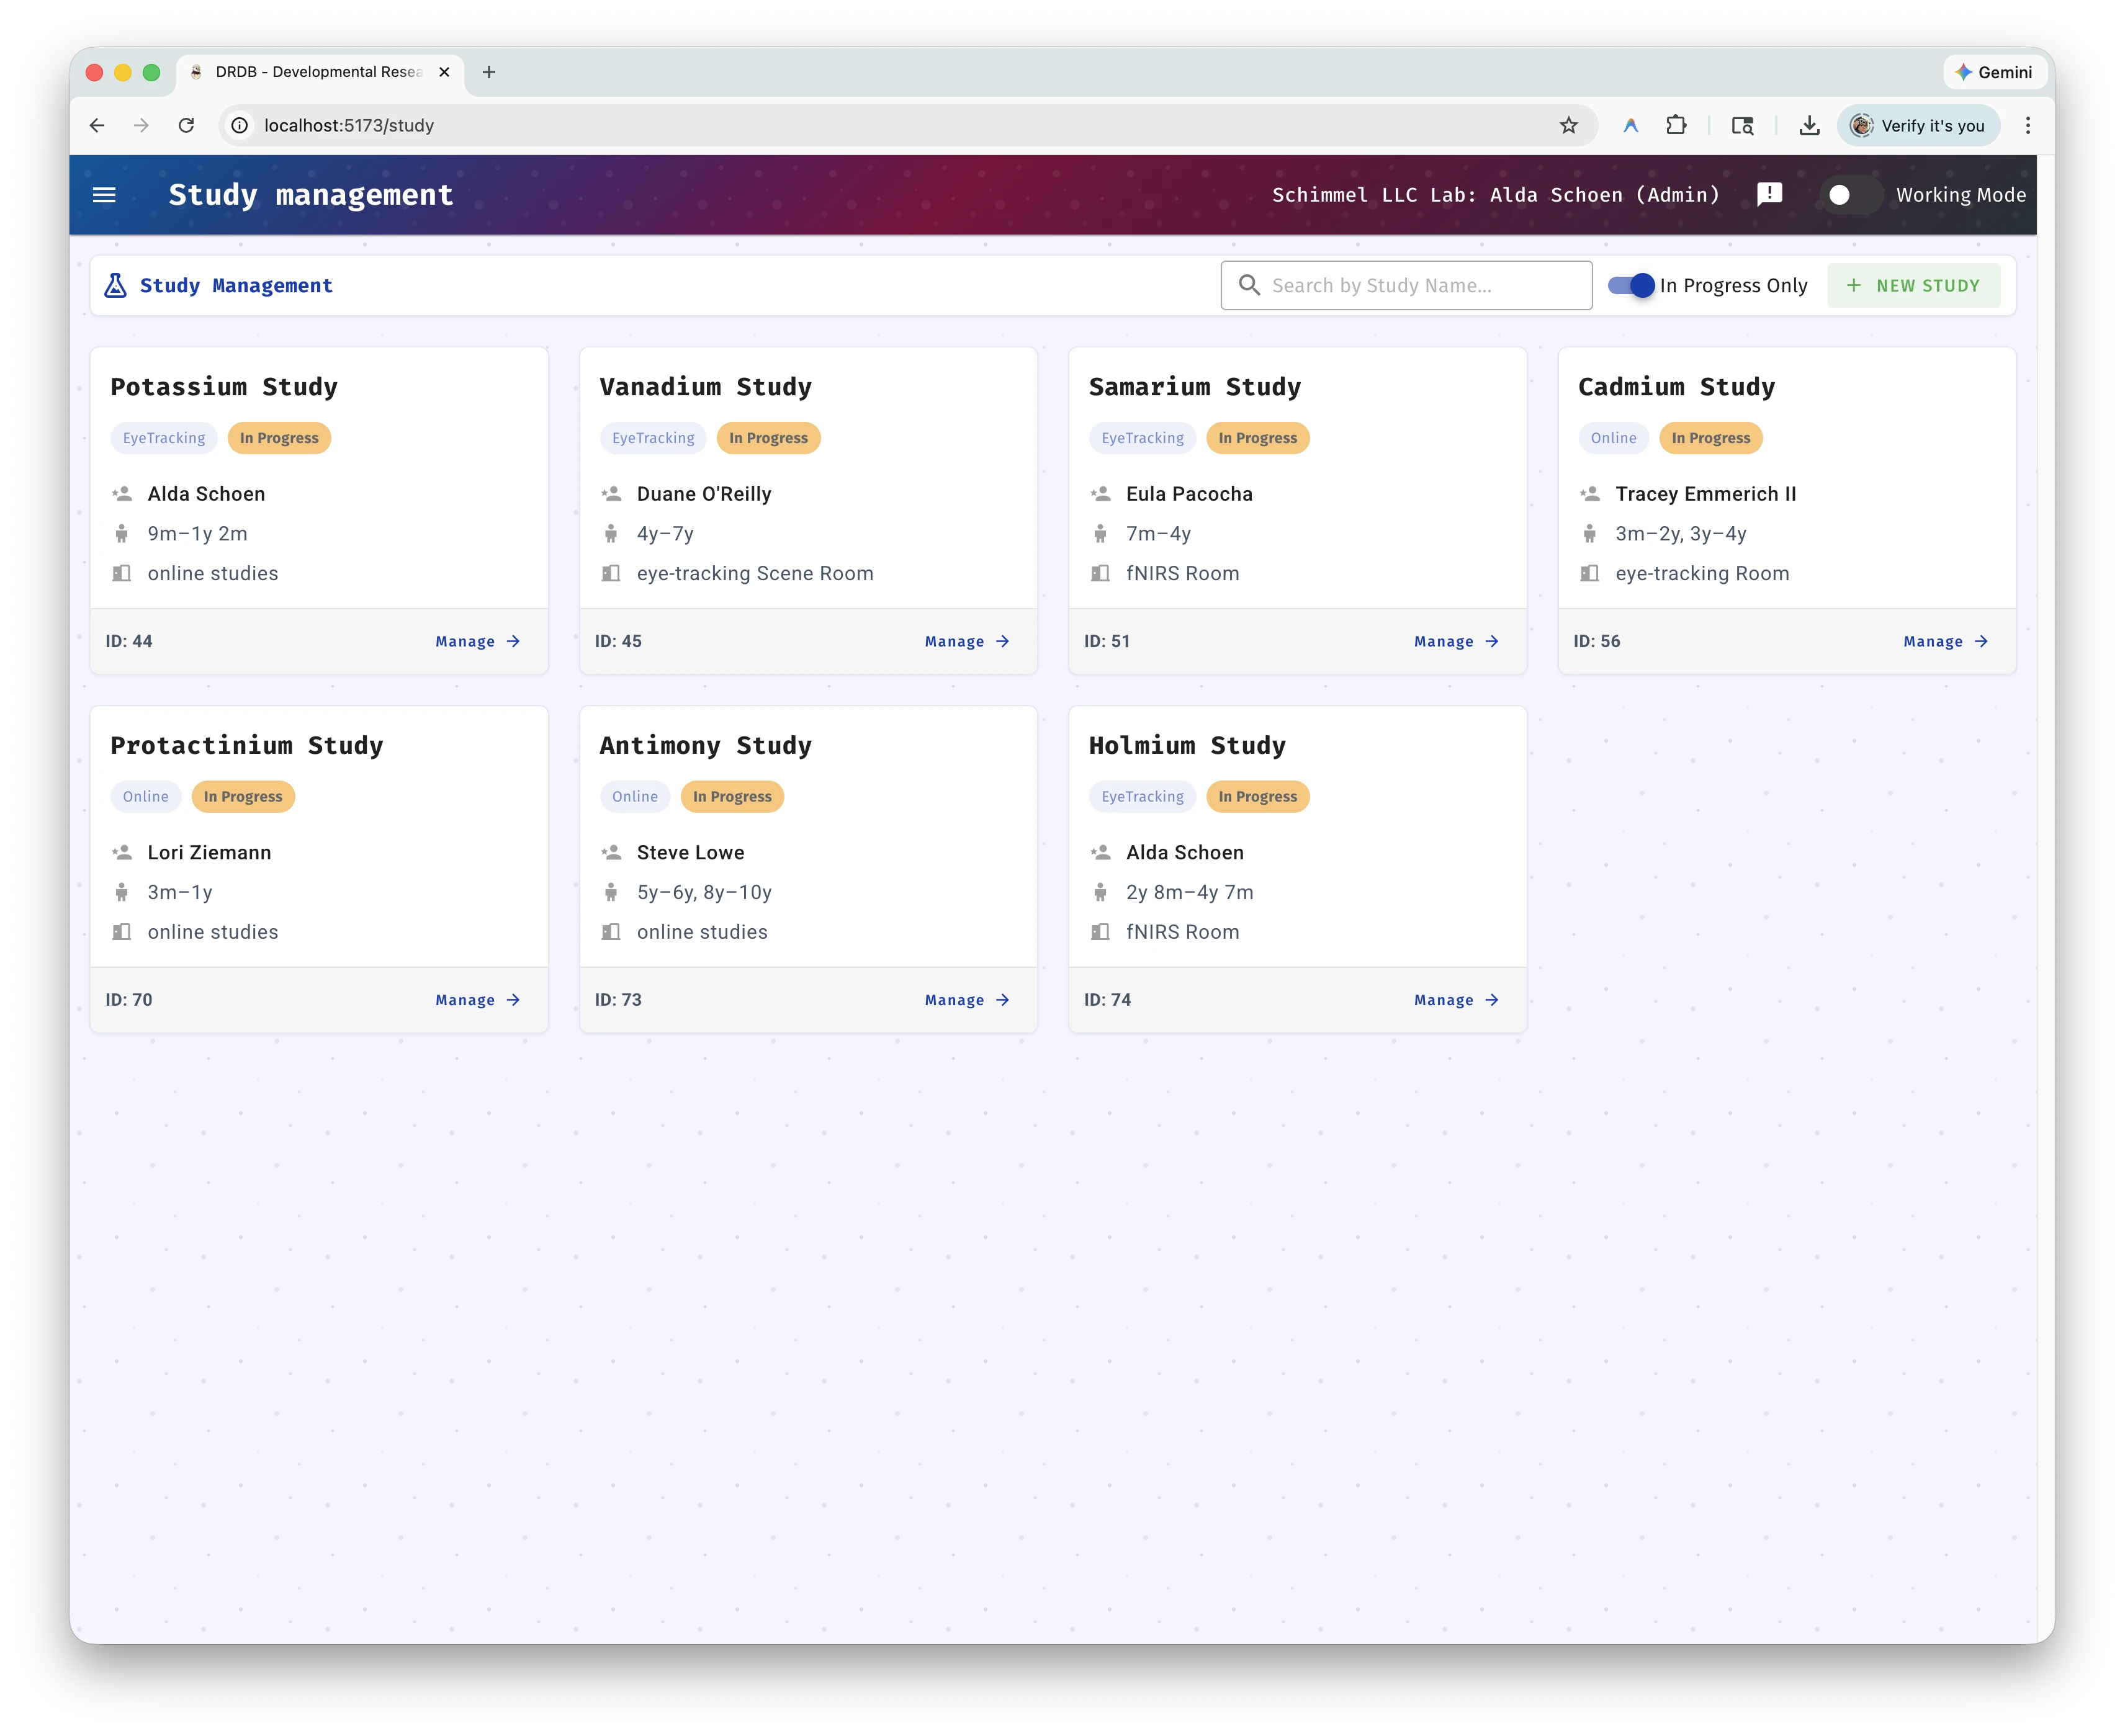Click the Verify it's you profile button
The image size is (2125, 1736).
(x=1918, y=125)
